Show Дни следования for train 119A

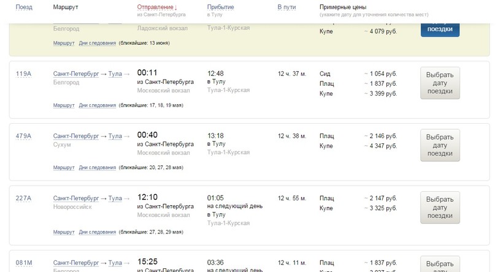tap(97, 105)
